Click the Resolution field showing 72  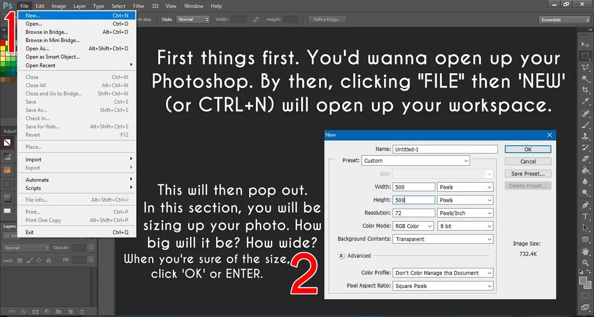414,213
